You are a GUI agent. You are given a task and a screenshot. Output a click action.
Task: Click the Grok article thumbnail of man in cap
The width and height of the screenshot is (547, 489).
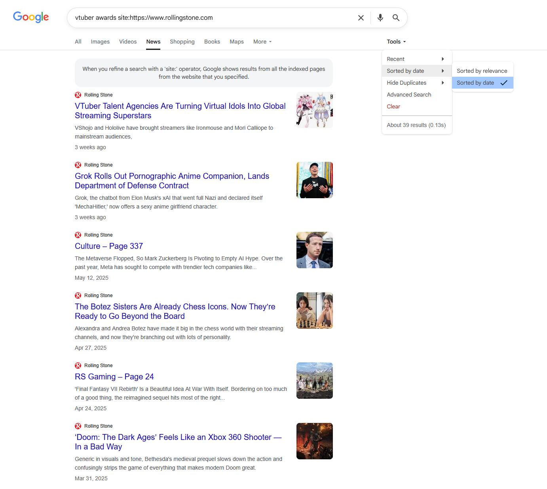click(315, 180)
